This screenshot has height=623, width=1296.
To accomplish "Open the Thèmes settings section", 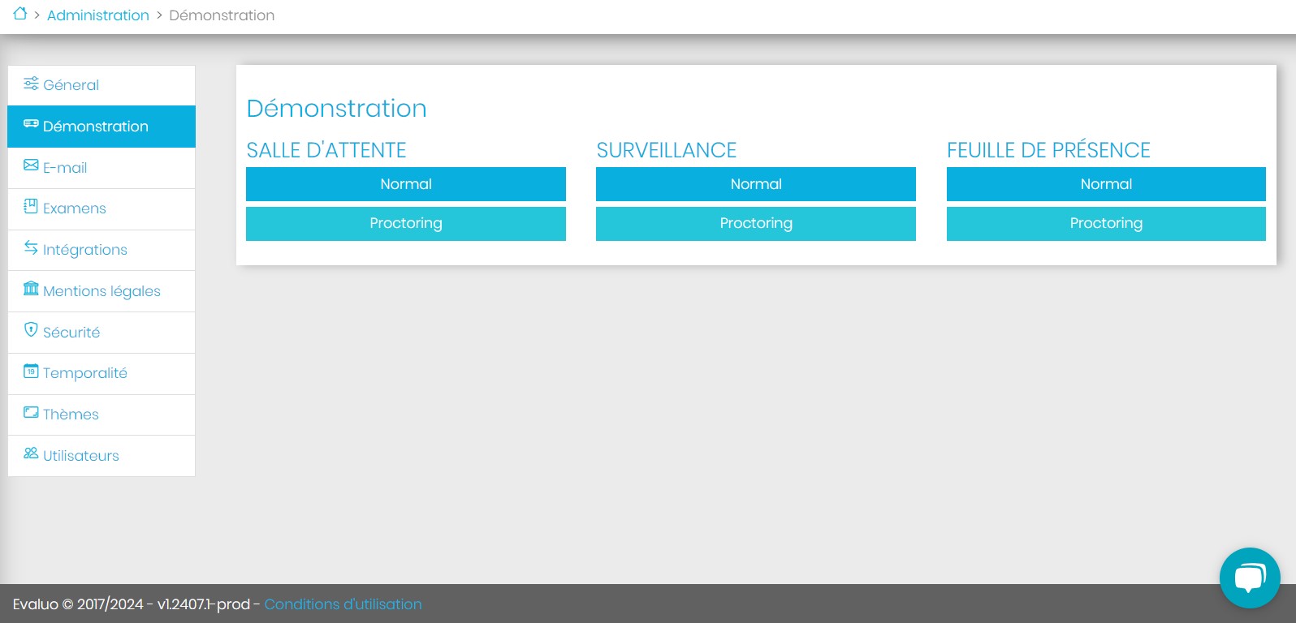I will click(71, 415).
